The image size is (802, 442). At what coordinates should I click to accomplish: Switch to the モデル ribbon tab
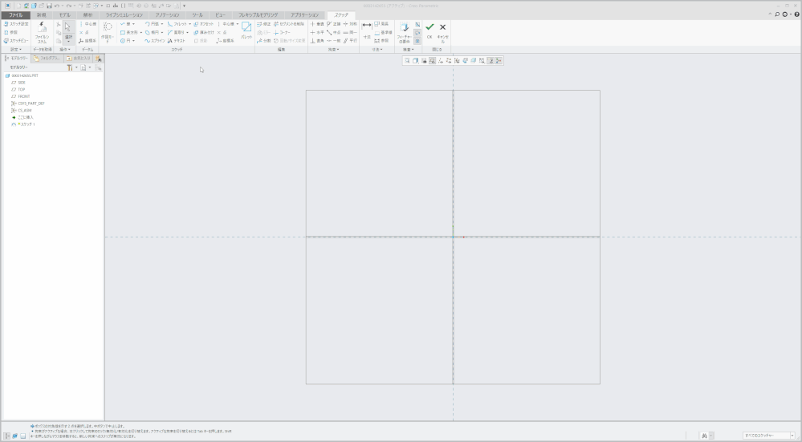64,15
